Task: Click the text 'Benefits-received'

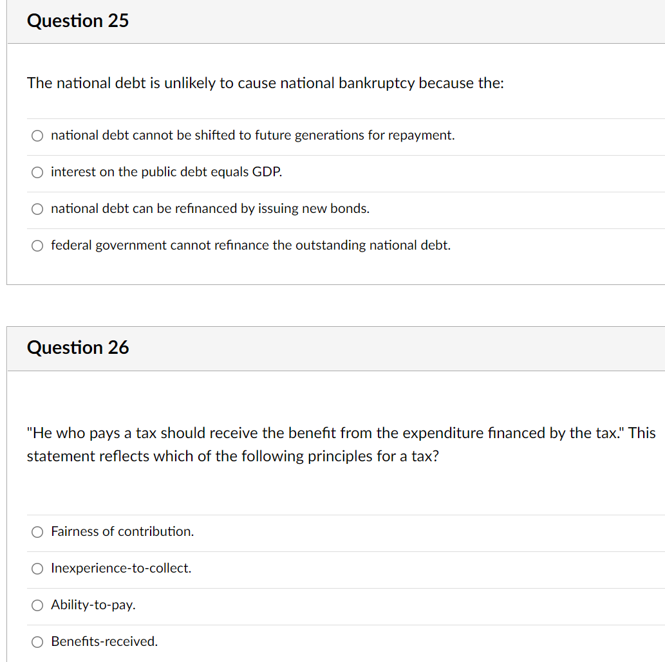Action: click(104, 641)
